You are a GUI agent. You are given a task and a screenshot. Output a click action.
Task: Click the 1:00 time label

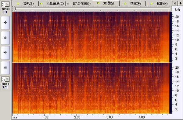click(45, 117)
